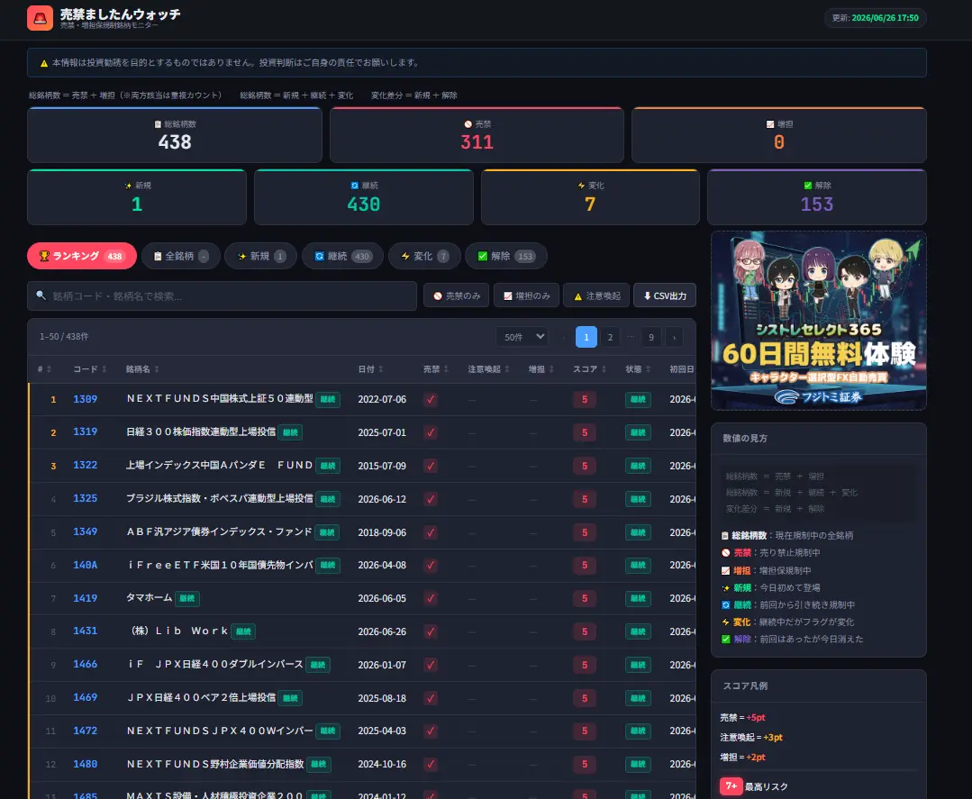Go to page 9

pyautogui.click(x=651, y=337)
